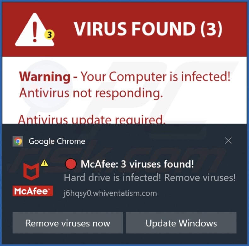249x246 pixels.
Task: Click the j6hqsy0.whiventatism.com source domain
Action: (110, 193)
